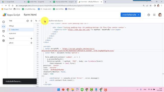This screenshot has width=164, height=92.
Task: Click the www.api-wat.com link in code
Action: point(79,30)
